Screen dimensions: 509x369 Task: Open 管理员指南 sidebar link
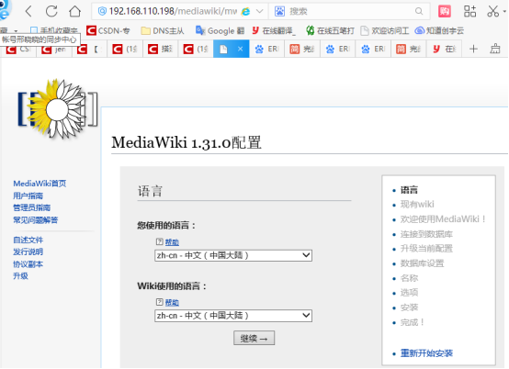(32, 207)
